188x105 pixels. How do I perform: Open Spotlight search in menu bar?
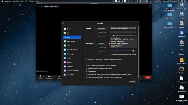(x=179, y=1)
